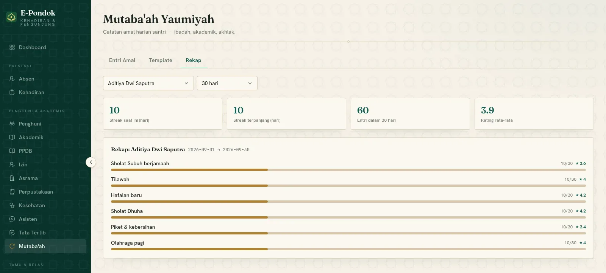Open the Aditiya Dwi Saputra santri dropdown
The image size is (606, 273).
148,83
